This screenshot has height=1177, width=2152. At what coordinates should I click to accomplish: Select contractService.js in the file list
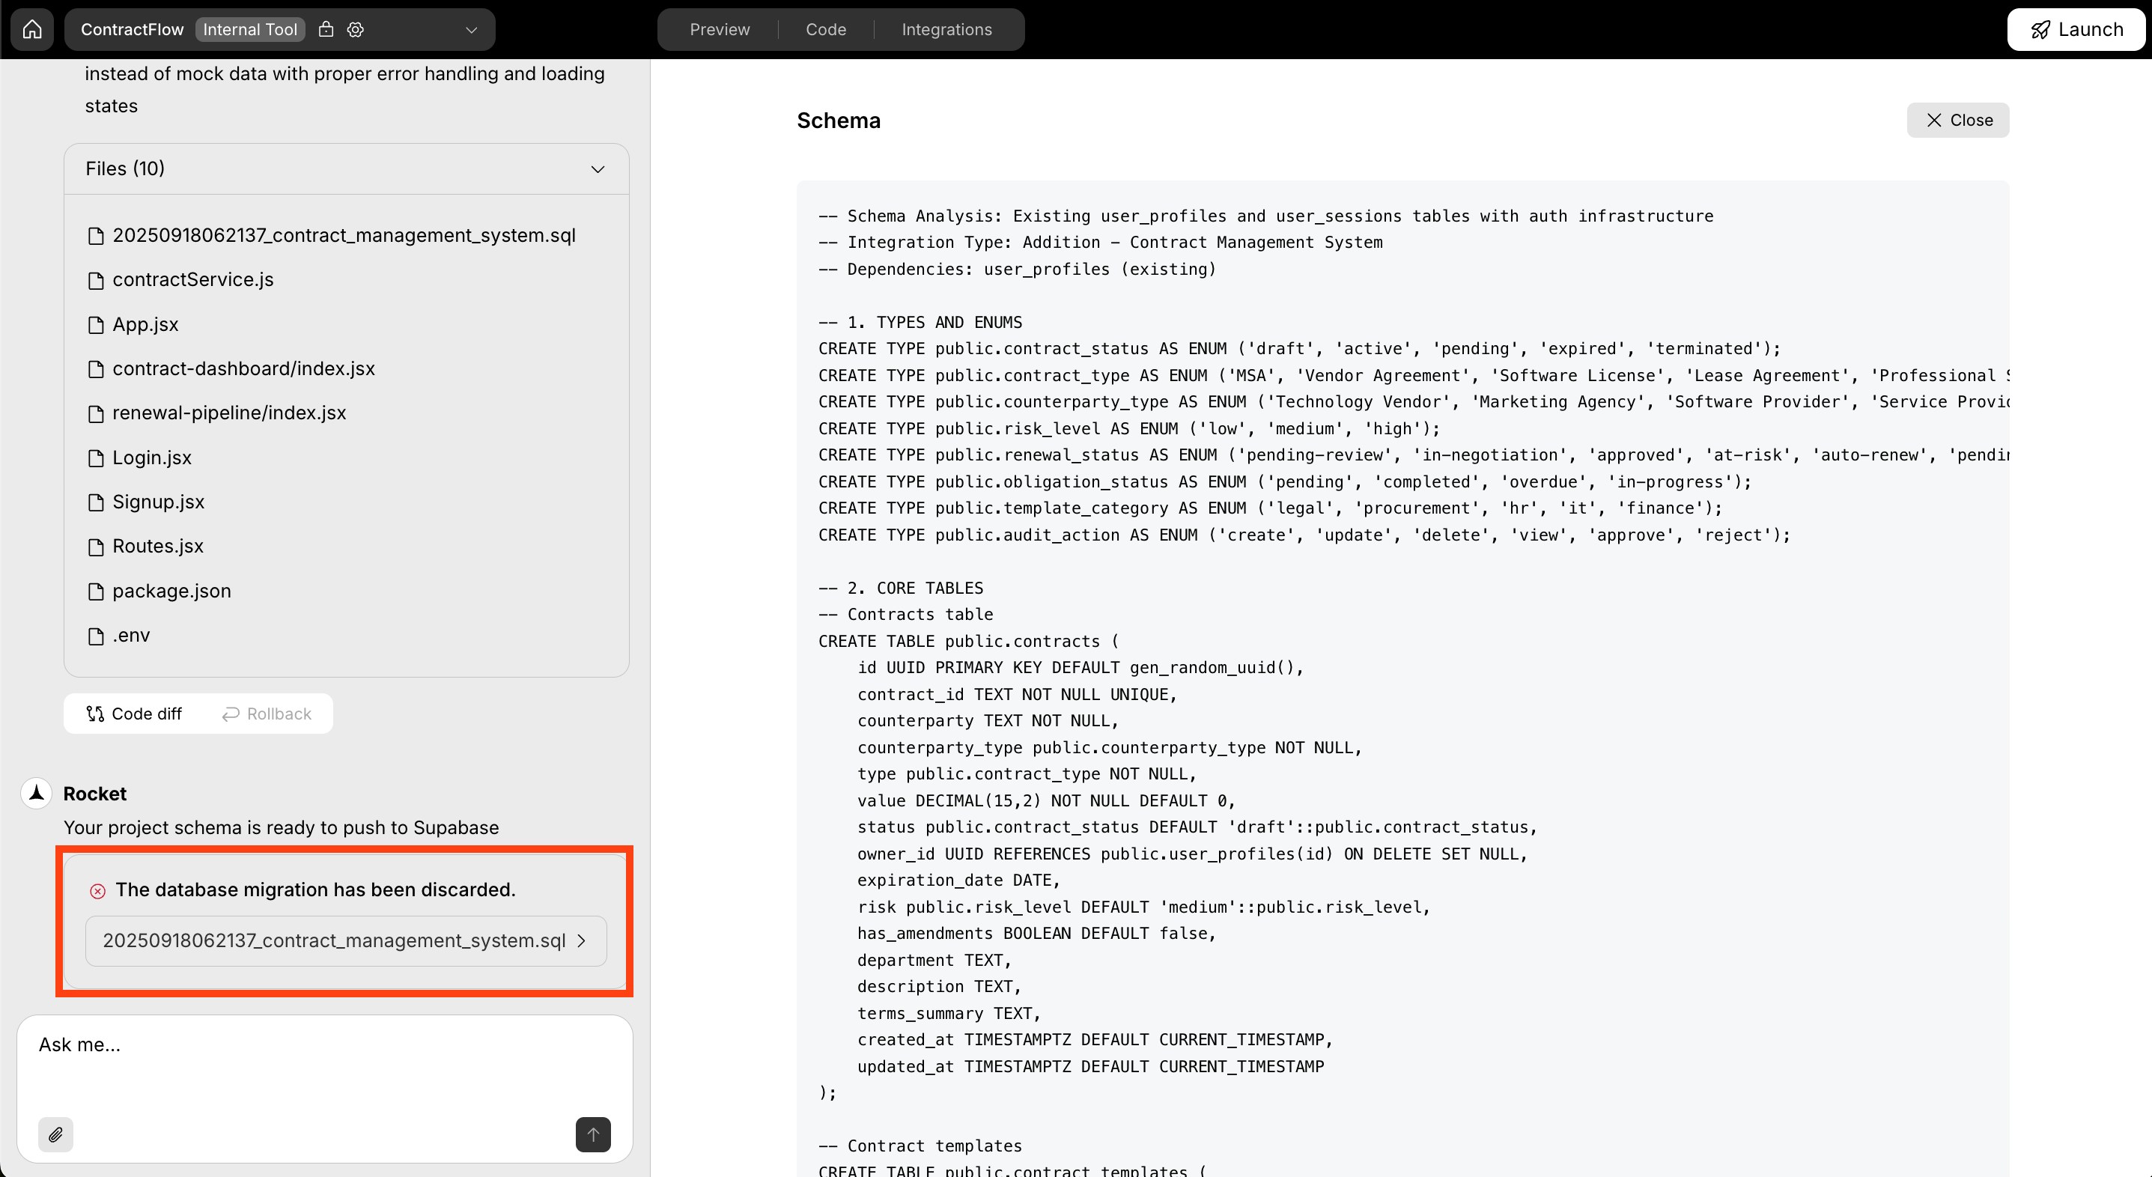click(x=193, y=279)
